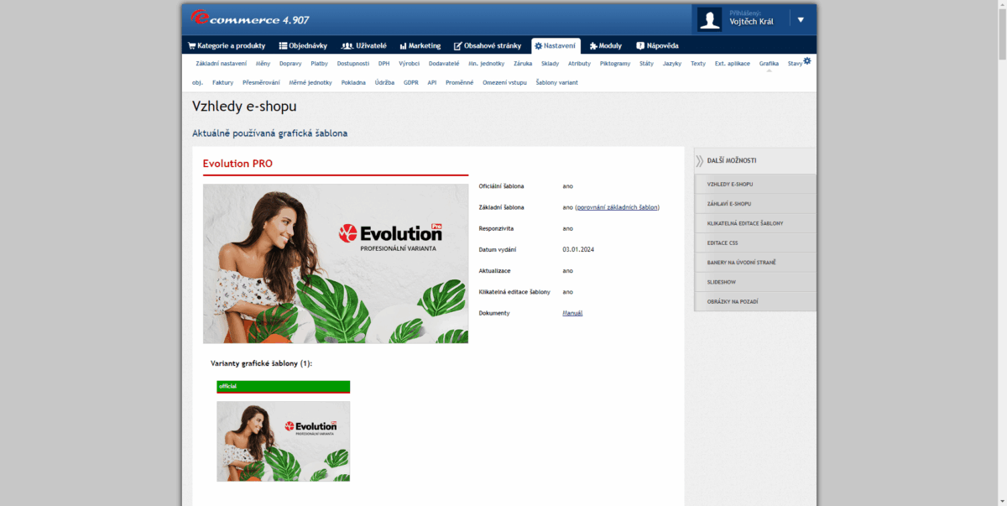
Task: Open the Marketing bar-chart icon
Action: pos(403,45)
